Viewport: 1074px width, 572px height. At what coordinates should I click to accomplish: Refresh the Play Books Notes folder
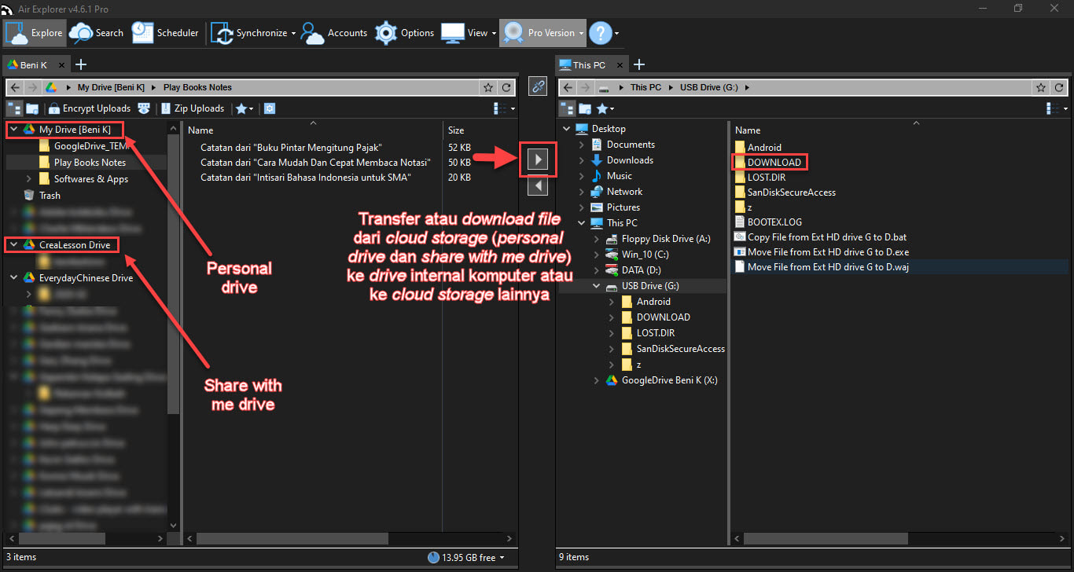(507, 87)
